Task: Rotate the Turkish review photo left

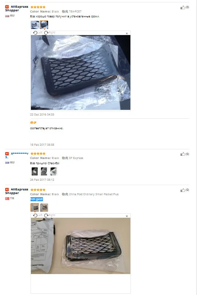Action: 38,215
